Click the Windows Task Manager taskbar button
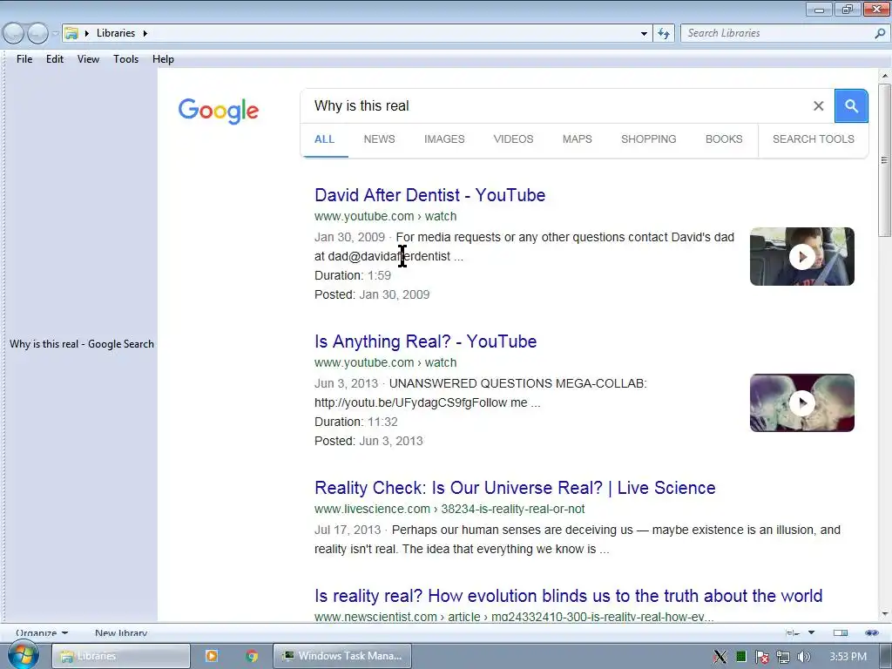This screenshot has height=669, width=892. click(341, 656)
